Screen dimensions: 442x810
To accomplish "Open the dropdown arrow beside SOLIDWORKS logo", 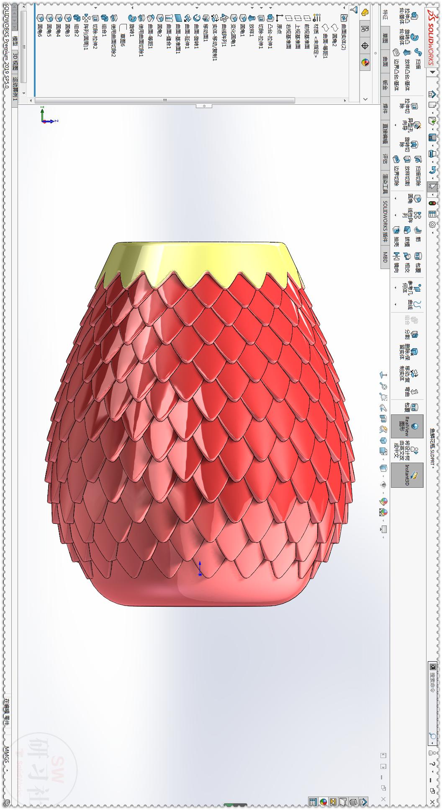I will (x=432, y=72).
